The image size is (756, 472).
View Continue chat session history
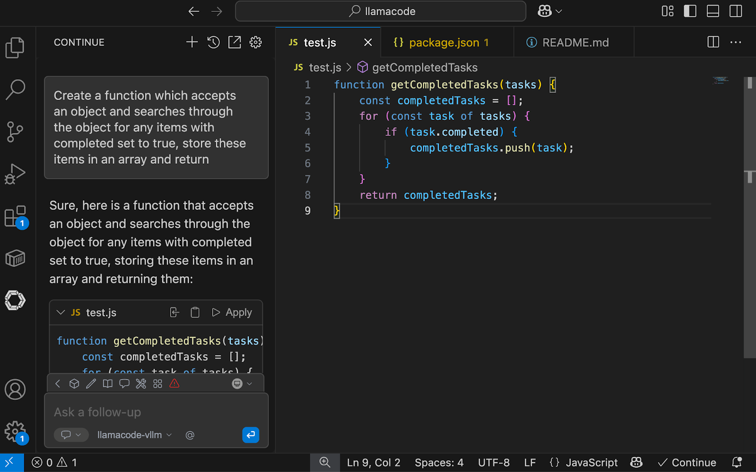[214, 42]
